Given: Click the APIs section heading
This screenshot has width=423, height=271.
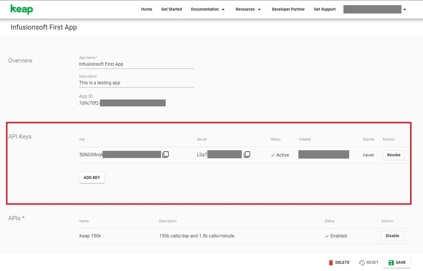Looking at the screenshot, I should pyautogui.click(x=16, y=218).
